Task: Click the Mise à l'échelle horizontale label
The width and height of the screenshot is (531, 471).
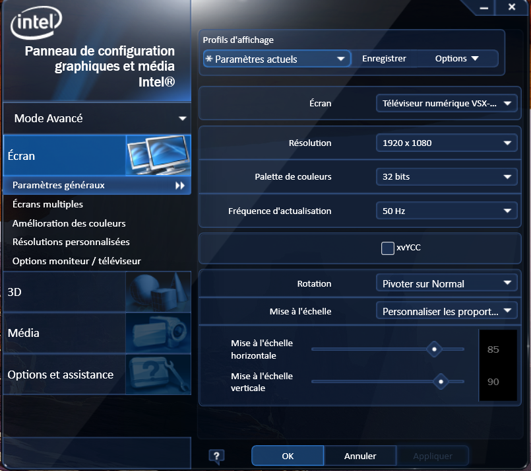Action: point(262,349)
